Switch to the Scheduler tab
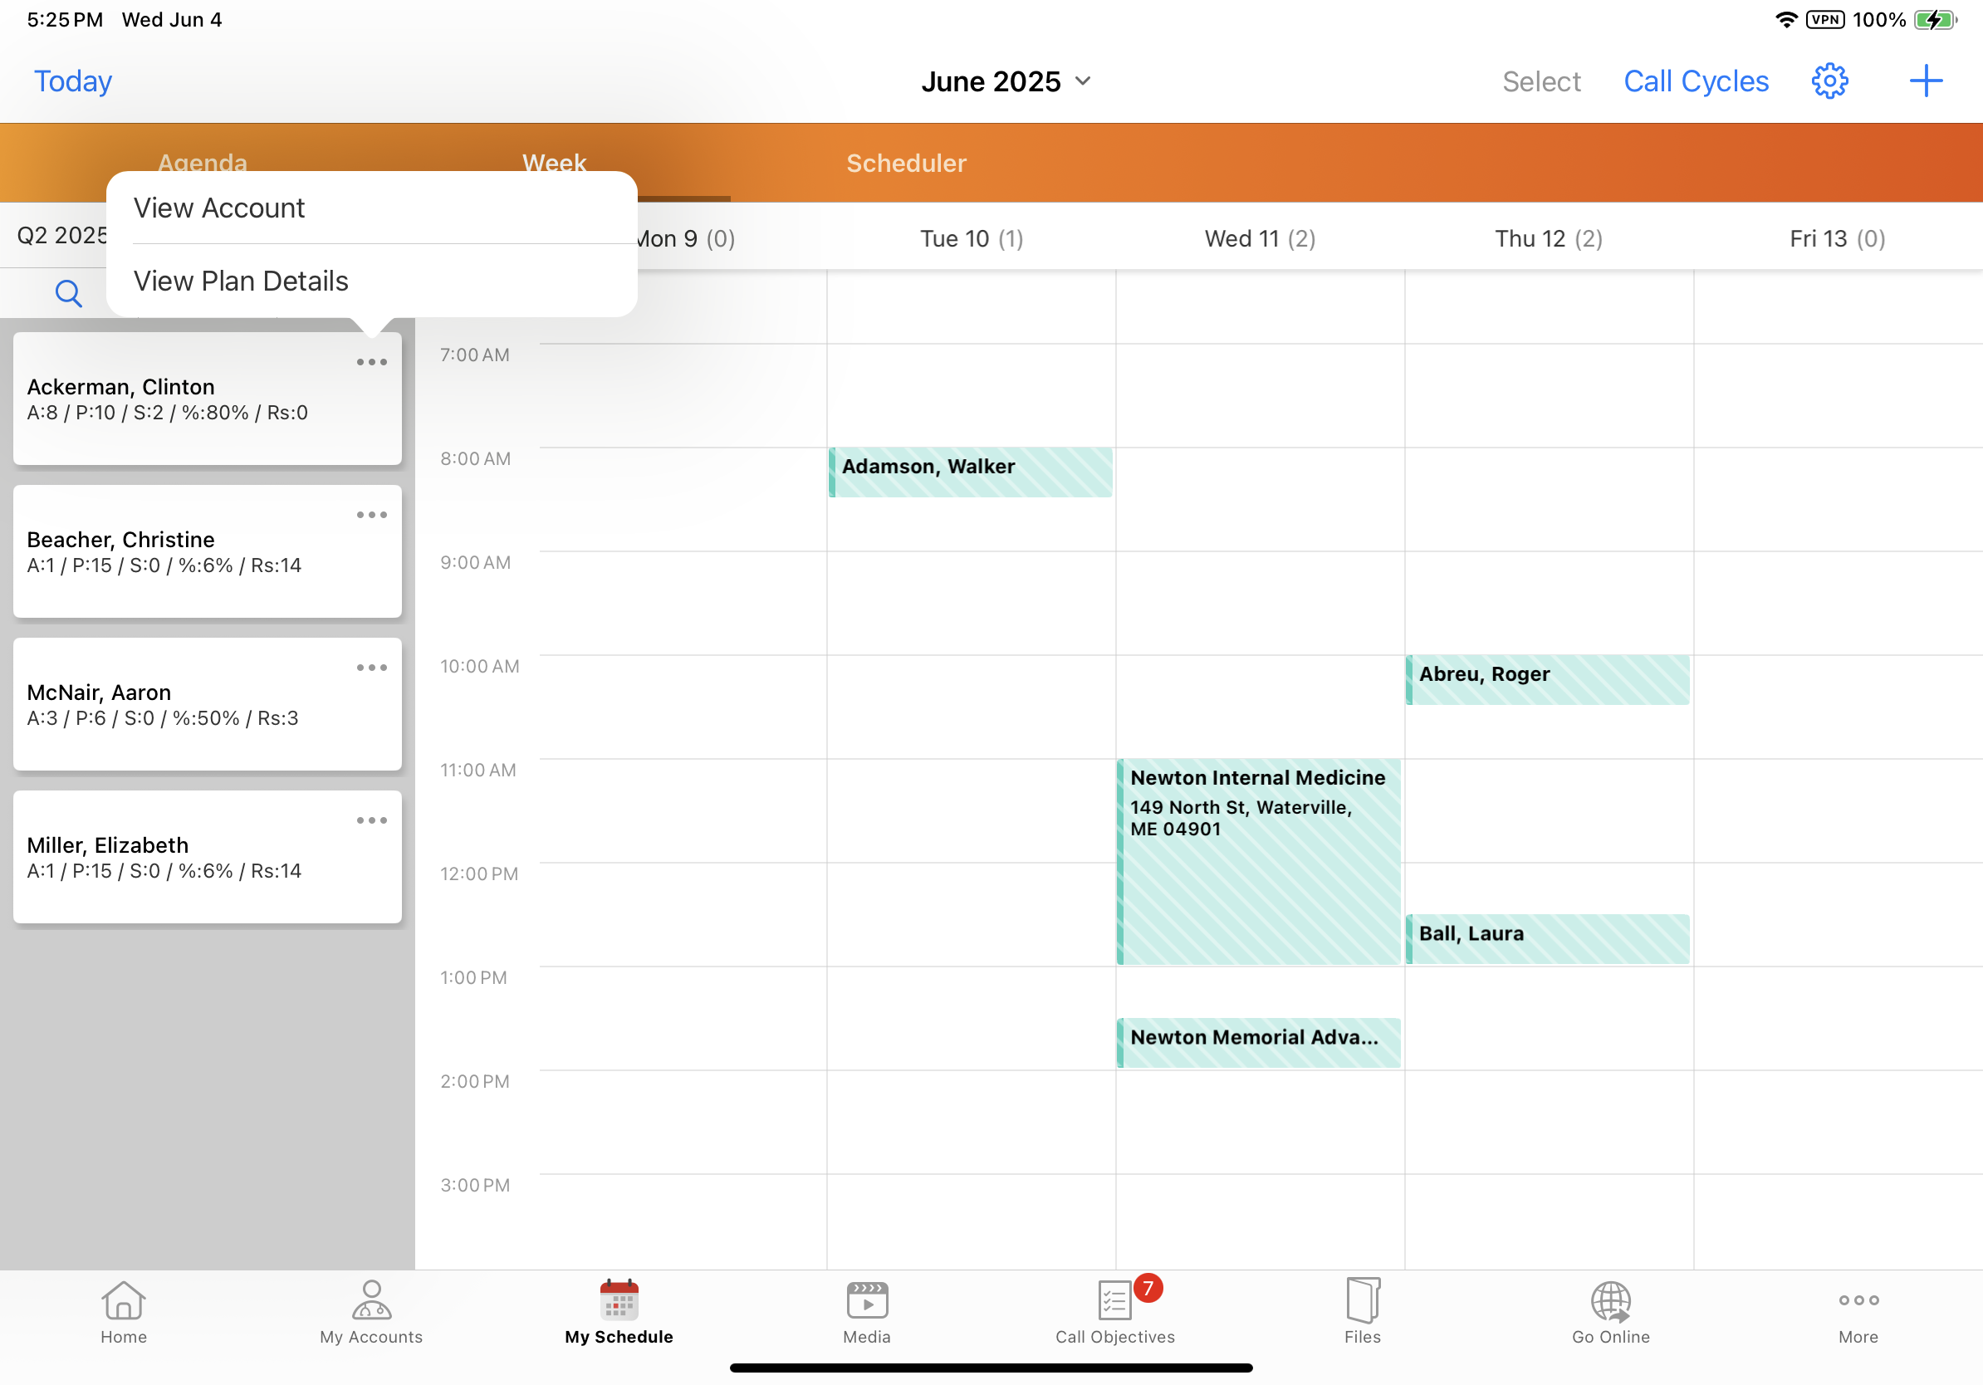The width and height of the screenshot is (1983, 1385). [906, 164]
